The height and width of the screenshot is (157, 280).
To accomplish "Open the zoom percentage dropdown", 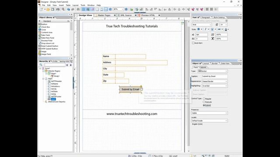I will [122, 9].
